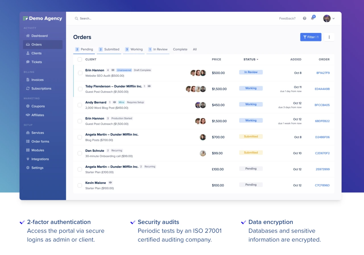Sort by the STATUS column dropdown

pyautogui.click(x=251, y=59)
